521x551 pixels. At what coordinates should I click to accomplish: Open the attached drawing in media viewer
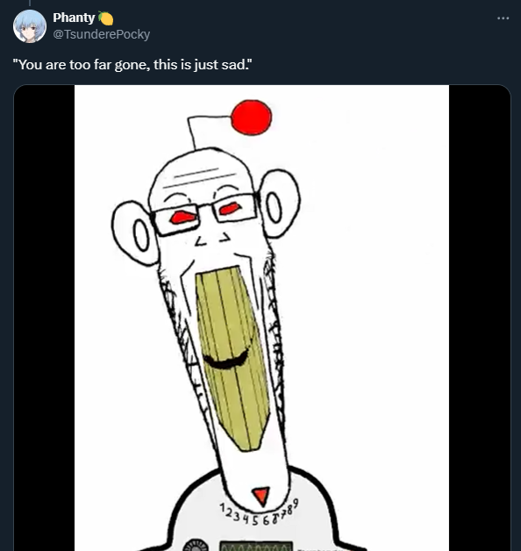pyautogui.click(x=261, y=318)
